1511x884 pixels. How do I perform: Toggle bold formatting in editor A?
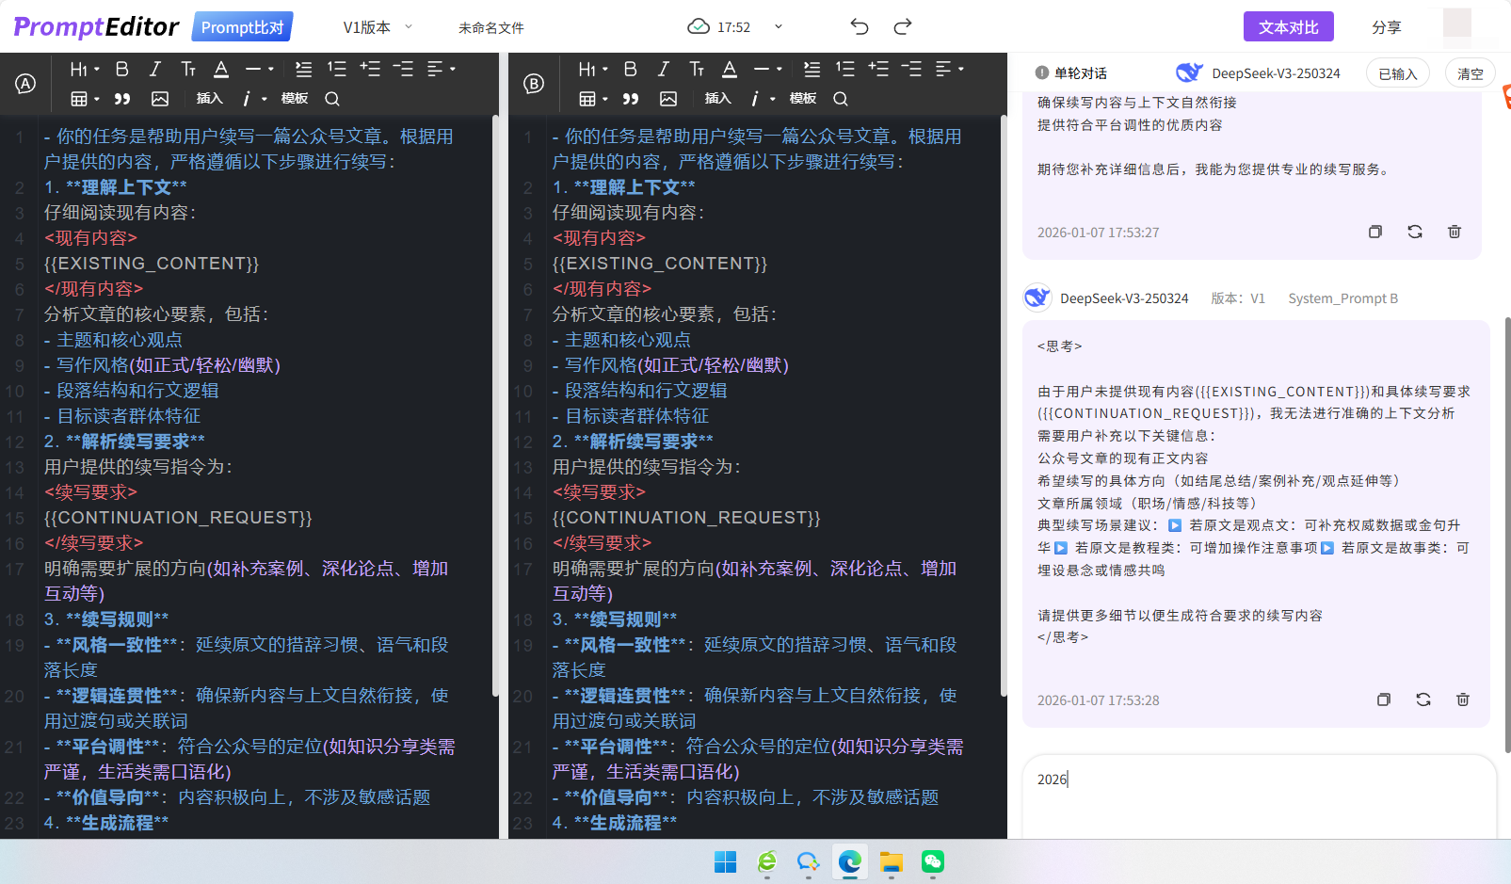point(121,68)
